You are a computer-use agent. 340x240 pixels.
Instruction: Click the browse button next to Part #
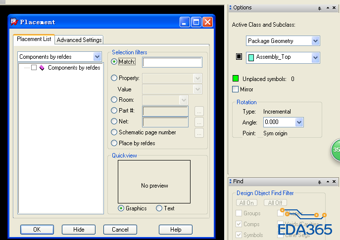(199, 111)
